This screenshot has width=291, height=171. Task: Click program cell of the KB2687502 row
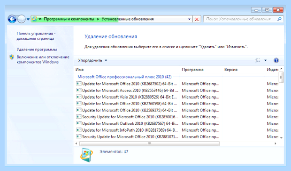[200, 84]
